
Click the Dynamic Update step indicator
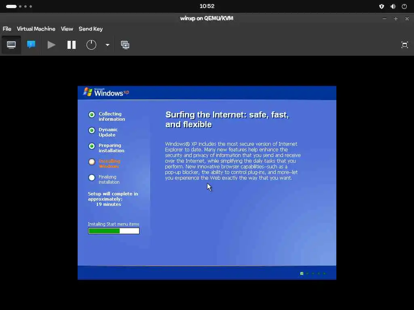tap(92, 130)
